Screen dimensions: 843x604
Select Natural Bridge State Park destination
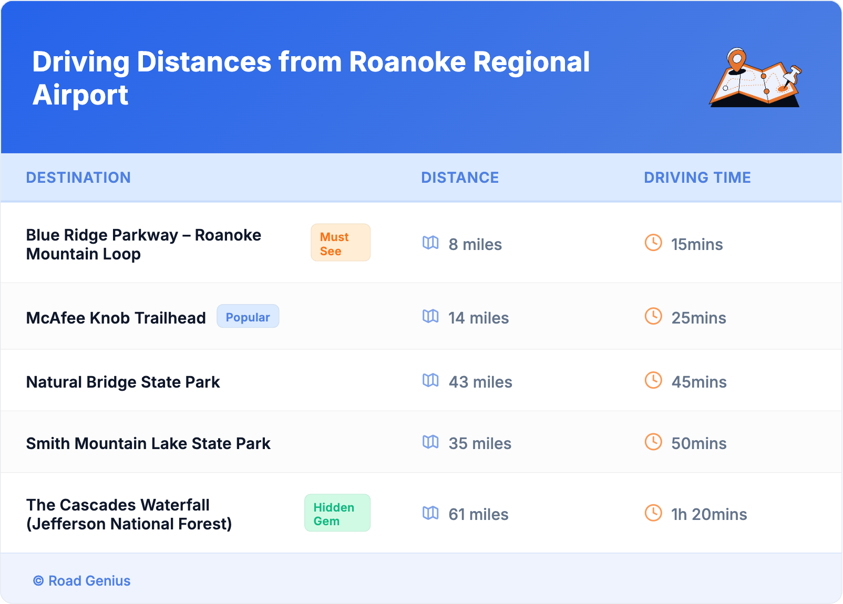(123, 382)
